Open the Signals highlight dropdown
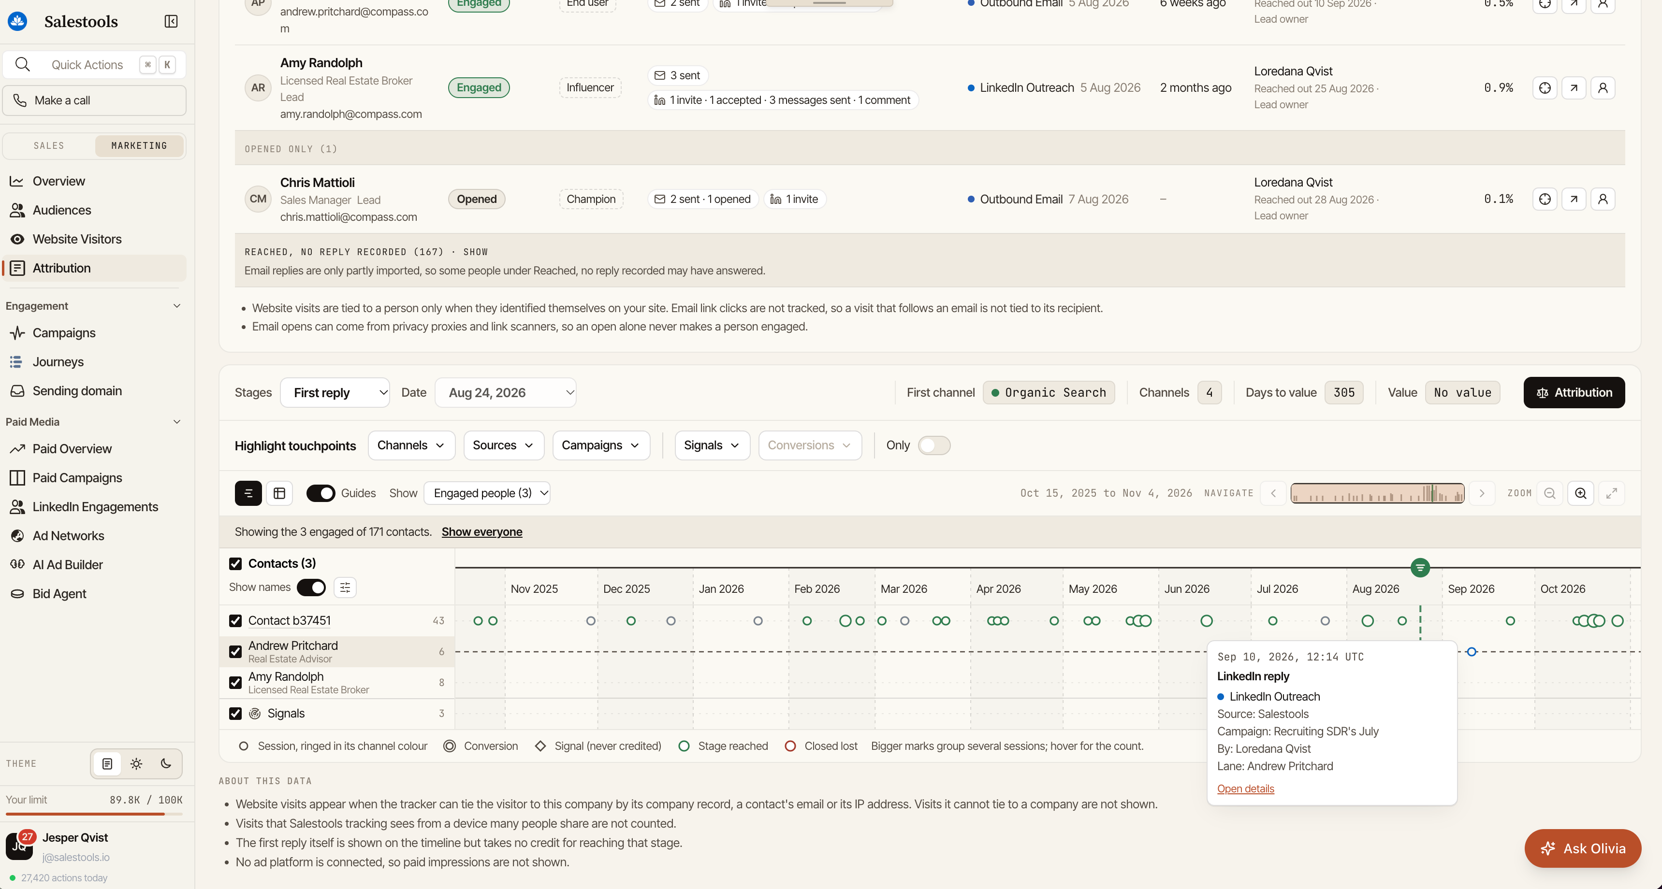This screenshot has width=1662, height=889. [x=712, y=445]
